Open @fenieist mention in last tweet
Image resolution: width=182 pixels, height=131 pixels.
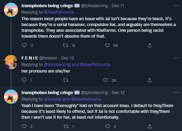(53, 99)
